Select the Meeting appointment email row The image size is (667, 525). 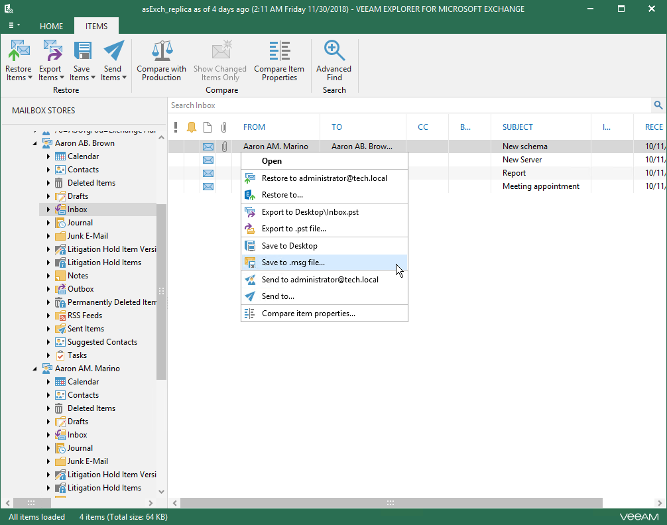point(540,186)
